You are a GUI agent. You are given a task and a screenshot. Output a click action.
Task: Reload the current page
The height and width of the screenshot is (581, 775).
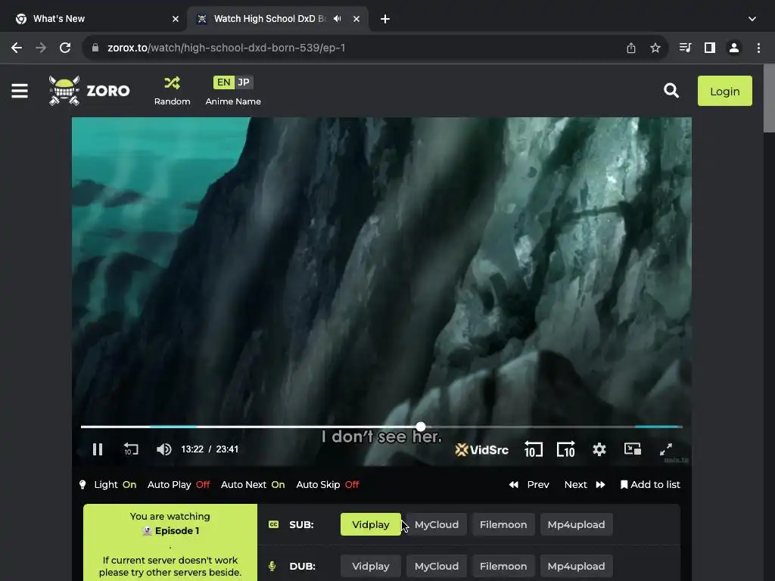(x=65, y=48)
